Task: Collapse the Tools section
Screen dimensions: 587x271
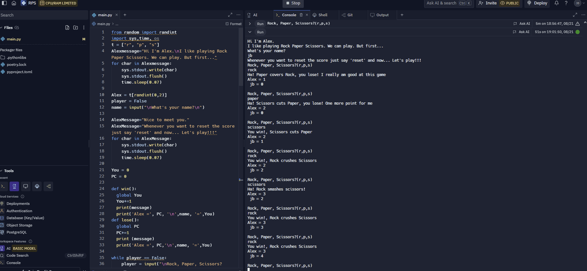Action: point(1,171)
